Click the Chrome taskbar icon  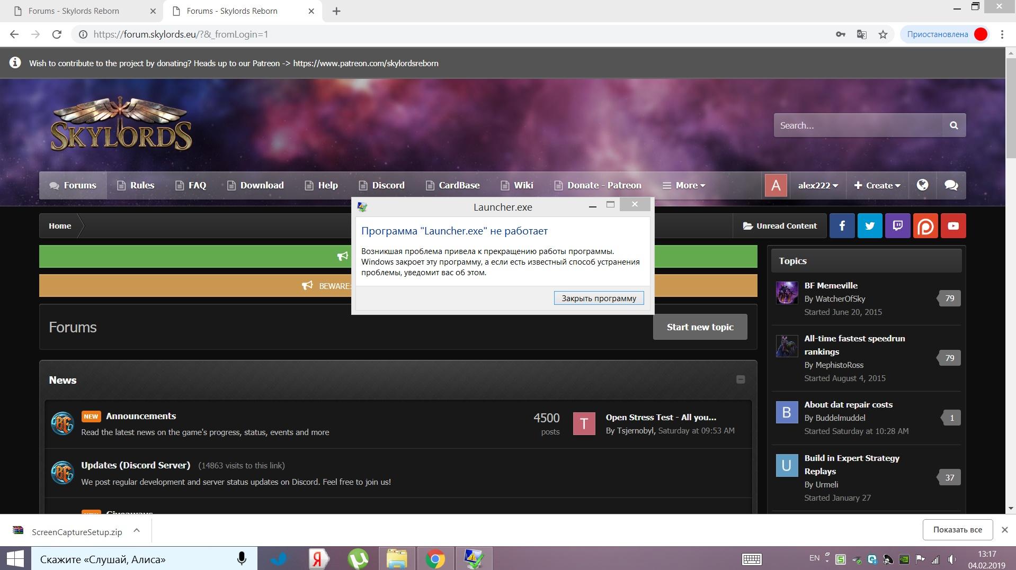(435, 559)
